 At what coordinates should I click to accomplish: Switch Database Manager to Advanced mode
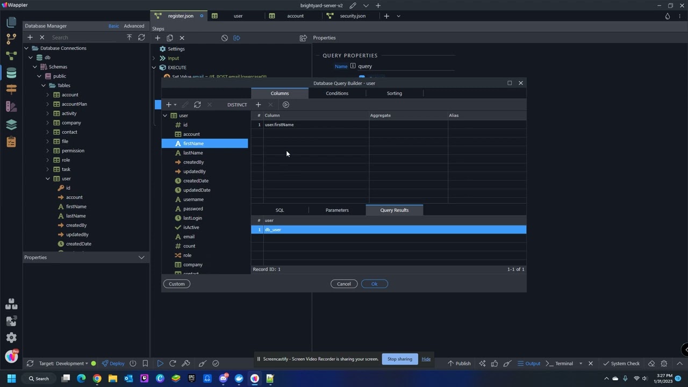(x=134, y=26)
